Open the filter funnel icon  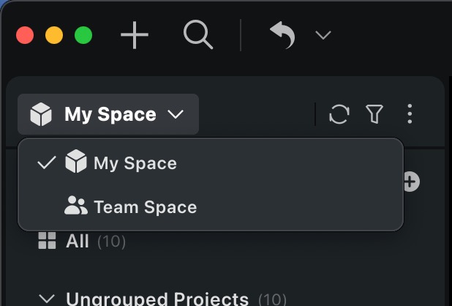[x=374, y=114]
